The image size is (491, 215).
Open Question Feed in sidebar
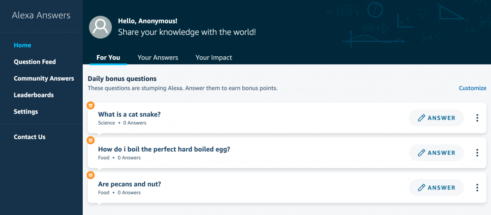pos(35,62)
